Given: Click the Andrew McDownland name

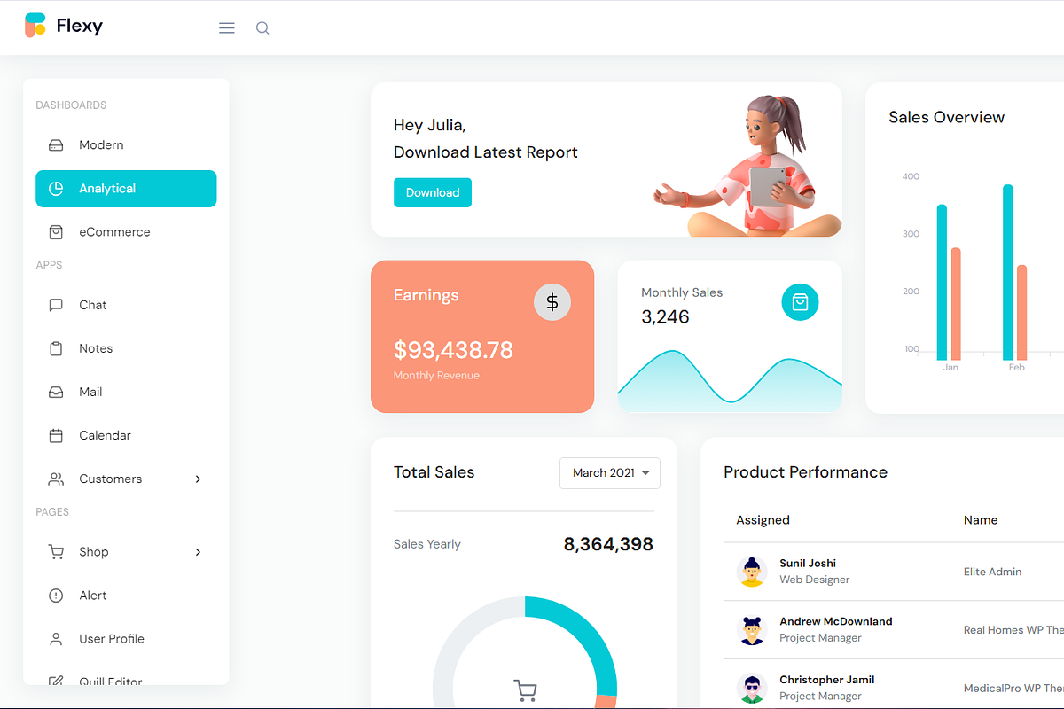Looking at the screenshot, I should (836, 621).
